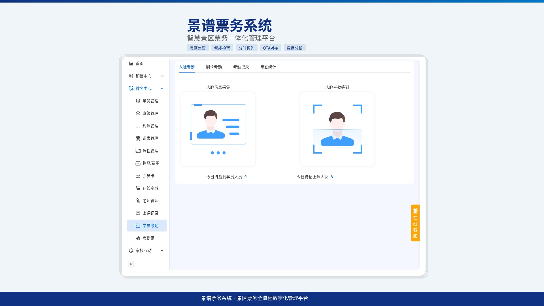Open the 老师管理 menu item
This screenshot has width=544, height=306.
[147, 201]
